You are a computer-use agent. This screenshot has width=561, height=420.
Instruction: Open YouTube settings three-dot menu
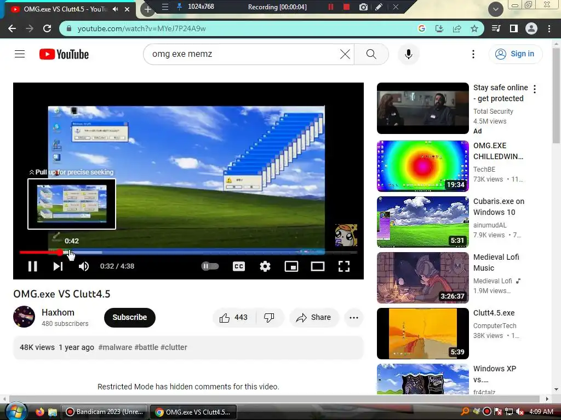pos(473,54)
